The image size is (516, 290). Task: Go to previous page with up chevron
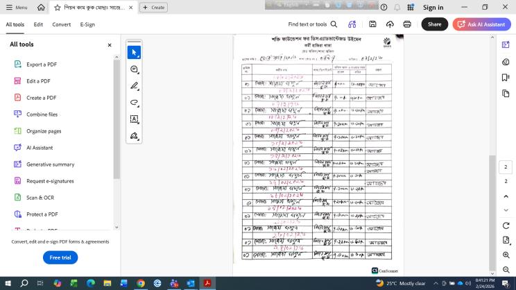(506, 196)
